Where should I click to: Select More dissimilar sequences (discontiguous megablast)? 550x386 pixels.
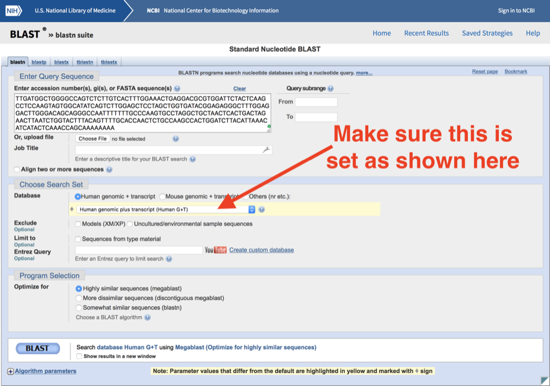pos(79,298)
